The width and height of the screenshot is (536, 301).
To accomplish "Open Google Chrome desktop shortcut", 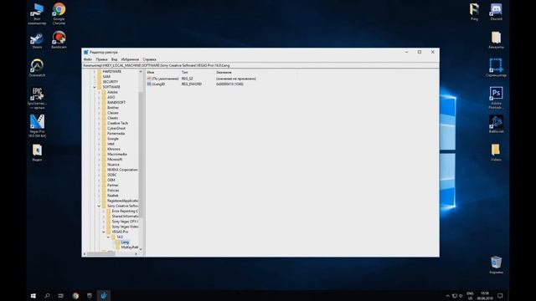I will pos(59,13).
